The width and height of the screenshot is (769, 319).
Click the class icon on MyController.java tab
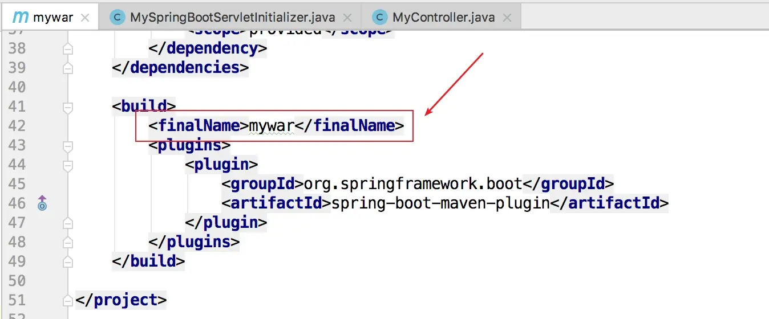pyautogui.click(x=381, y=17)
